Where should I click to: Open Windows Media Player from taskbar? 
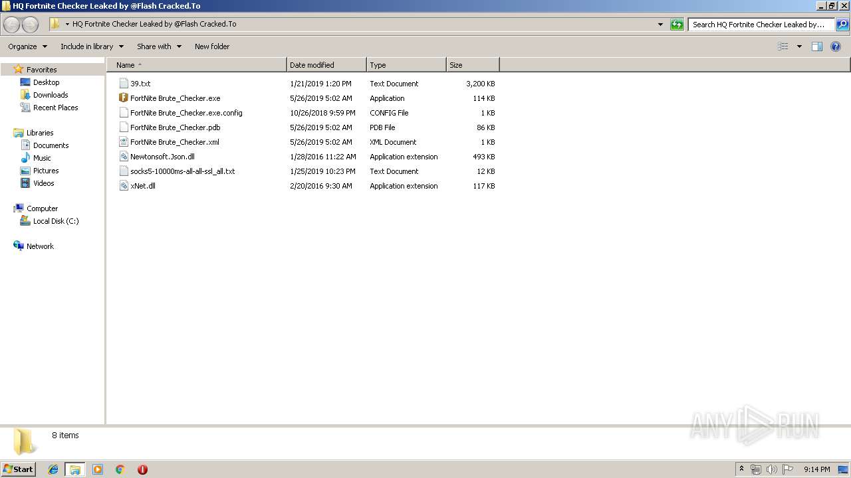tap(98, 469)
